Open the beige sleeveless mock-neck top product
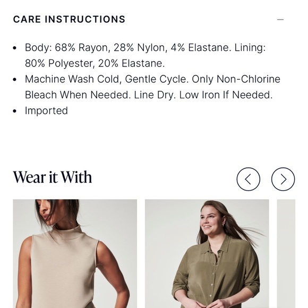Viewport: 308px width, 308px height. click(75, 254)
